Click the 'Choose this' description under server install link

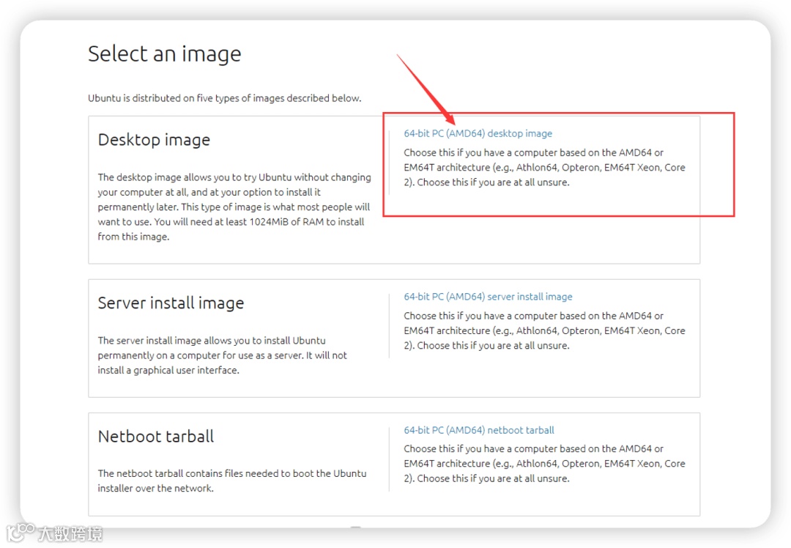tap(544, 330)
